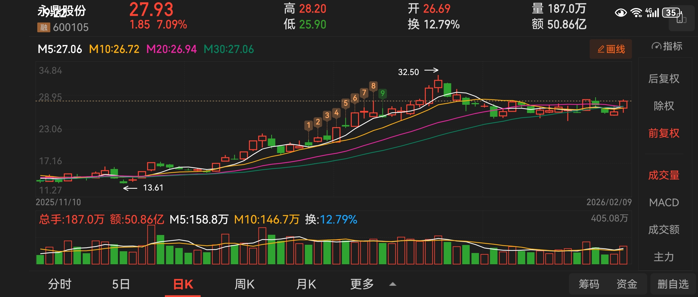Viewport: 698px width, 297px height.
Task: Switch sub-chart to MACD indicator
Action: (663, 202)
